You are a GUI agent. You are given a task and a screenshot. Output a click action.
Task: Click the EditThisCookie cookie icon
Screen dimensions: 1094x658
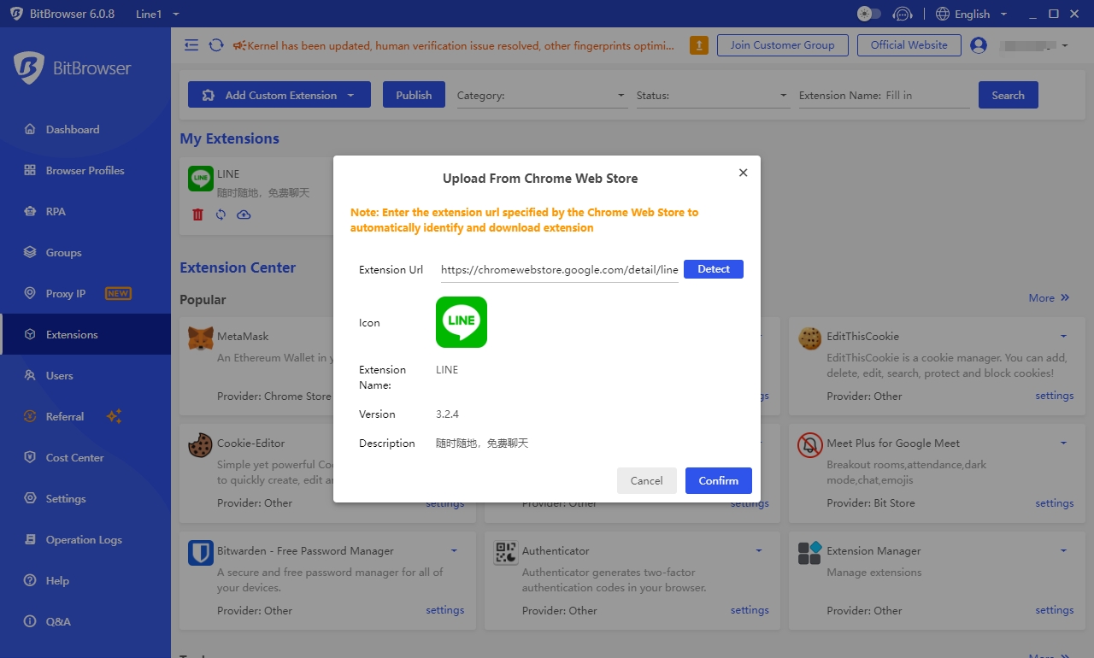coord(809,338)
